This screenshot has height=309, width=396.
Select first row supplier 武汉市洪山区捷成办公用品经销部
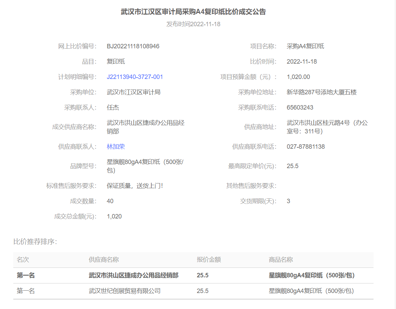click(134, 275)
